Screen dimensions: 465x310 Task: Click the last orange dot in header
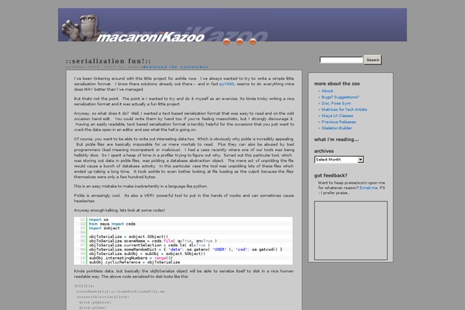click(x=253, y=42)
